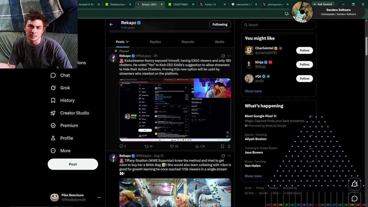Click the back arrow beside Rekapz
368x207 pixels.
(111, 24)
